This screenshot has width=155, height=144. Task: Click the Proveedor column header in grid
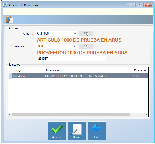click(140, 70)
